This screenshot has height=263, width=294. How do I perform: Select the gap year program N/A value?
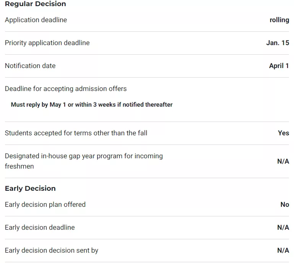coord(283,161)
